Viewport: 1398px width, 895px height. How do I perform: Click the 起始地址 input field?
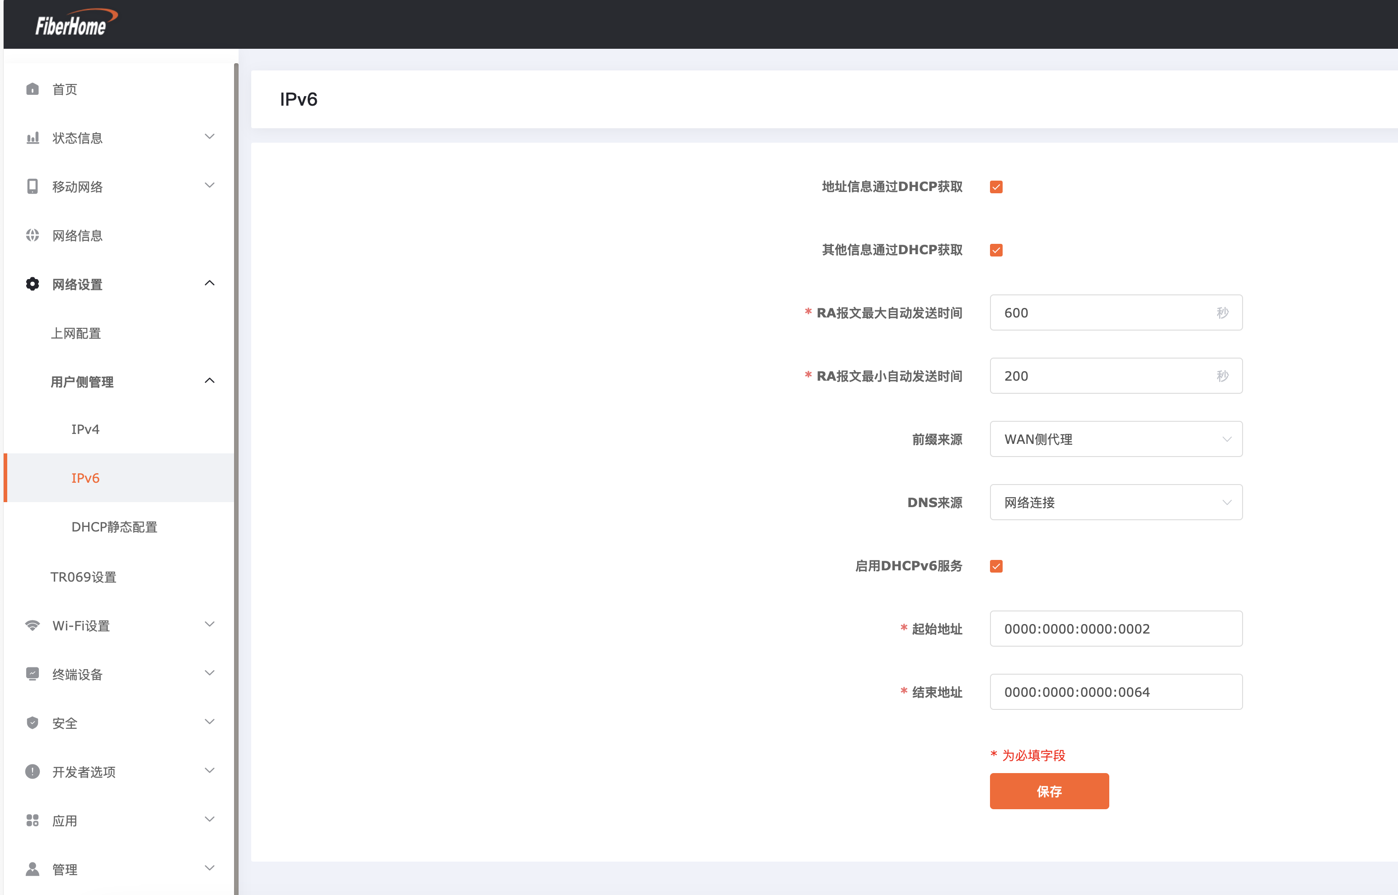click(1116, 629)
